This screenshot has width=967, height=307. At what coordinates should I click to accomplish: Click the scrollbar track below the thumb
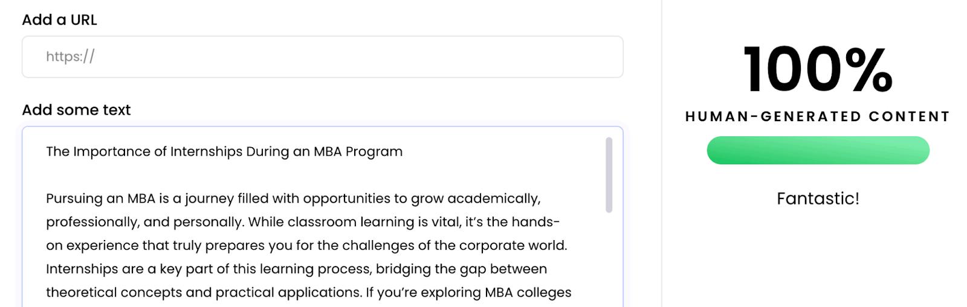pyautogui.click(x=609, y=259)
